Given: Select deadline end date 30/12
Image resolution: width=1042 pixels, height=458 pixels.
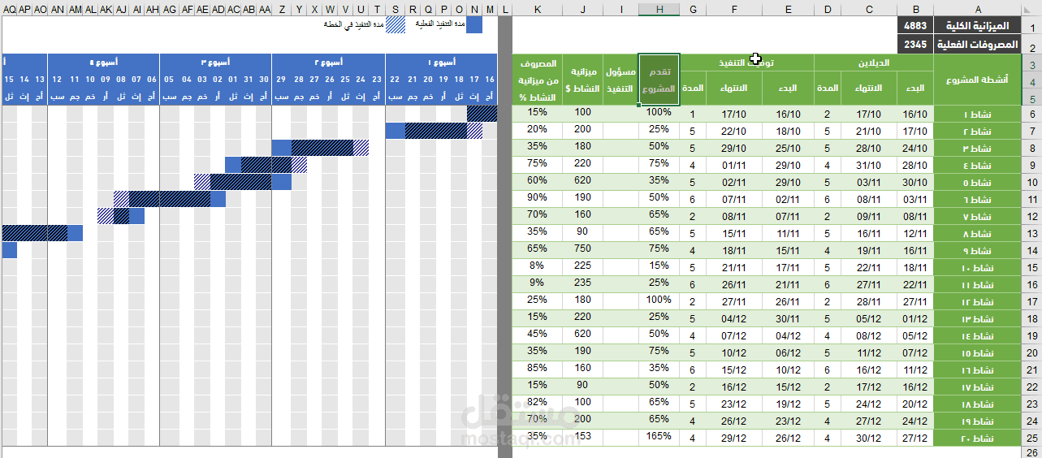Looking at the screenshot, I should coord(869,439).
